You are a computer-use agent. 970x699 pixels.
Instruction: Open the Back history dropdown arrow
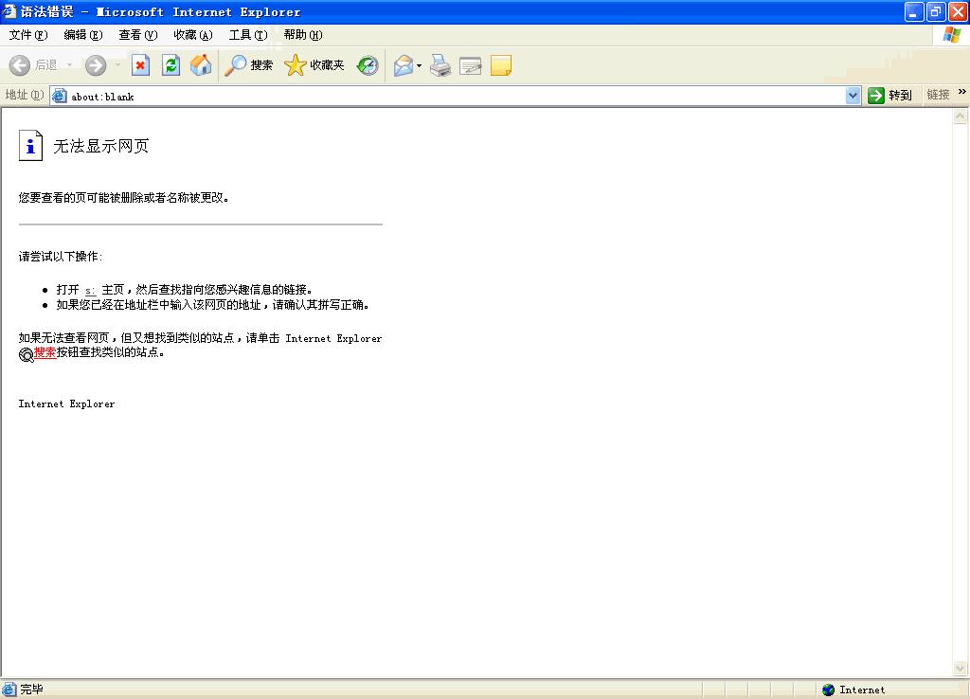click(x=69, y=65)
